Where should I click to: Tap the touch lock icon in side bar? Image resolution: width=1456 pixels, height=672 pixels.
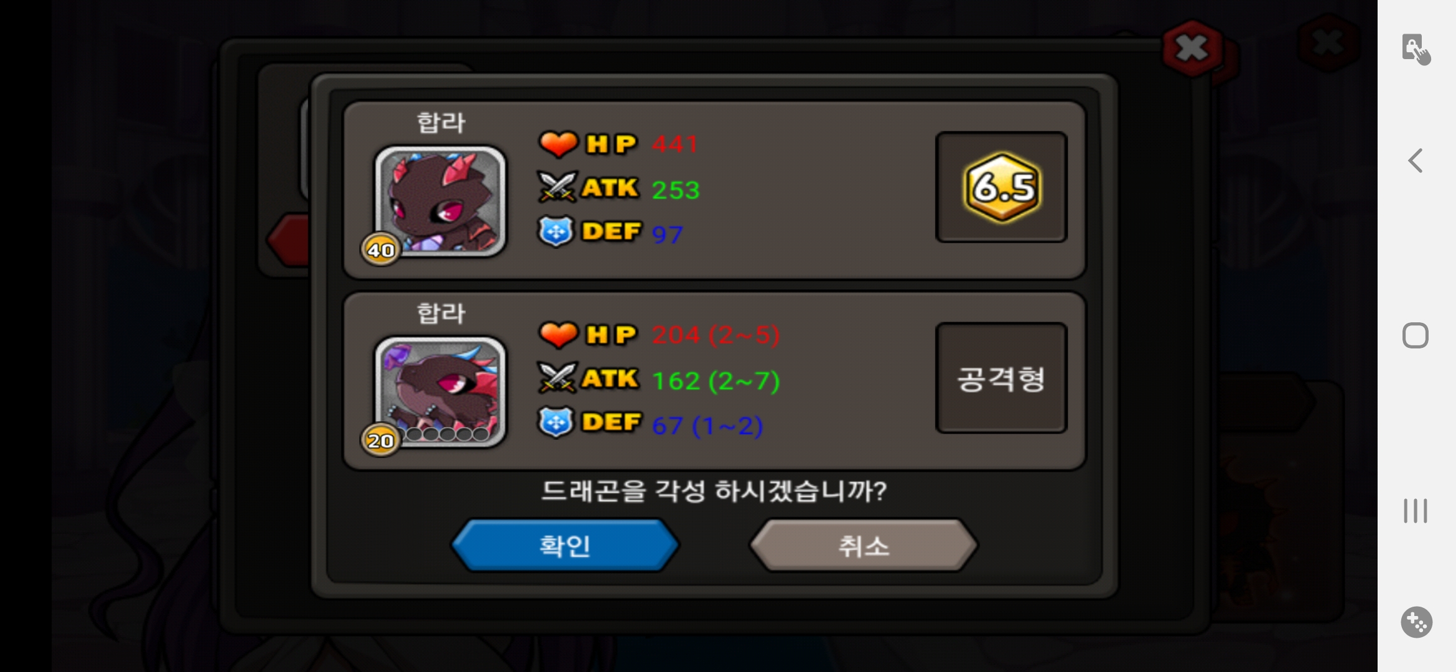(x=1416, y=49)
